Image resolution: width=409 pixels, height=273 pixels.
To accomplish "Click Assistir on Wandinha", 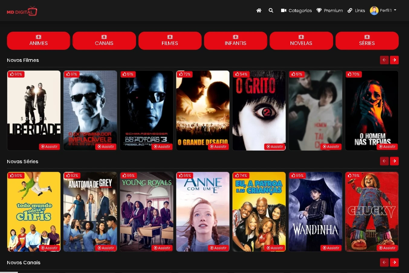I will click(x=331, y=248).
